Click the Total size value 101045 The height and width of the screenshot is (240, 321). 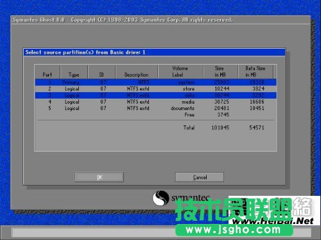pyautogui.click(x=220, y=127)
